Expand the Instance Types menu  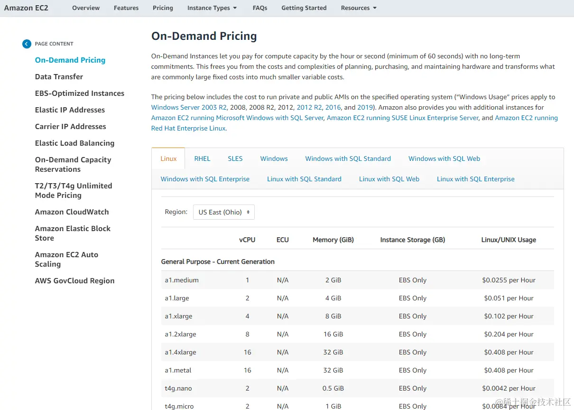(x=212, y=8)
